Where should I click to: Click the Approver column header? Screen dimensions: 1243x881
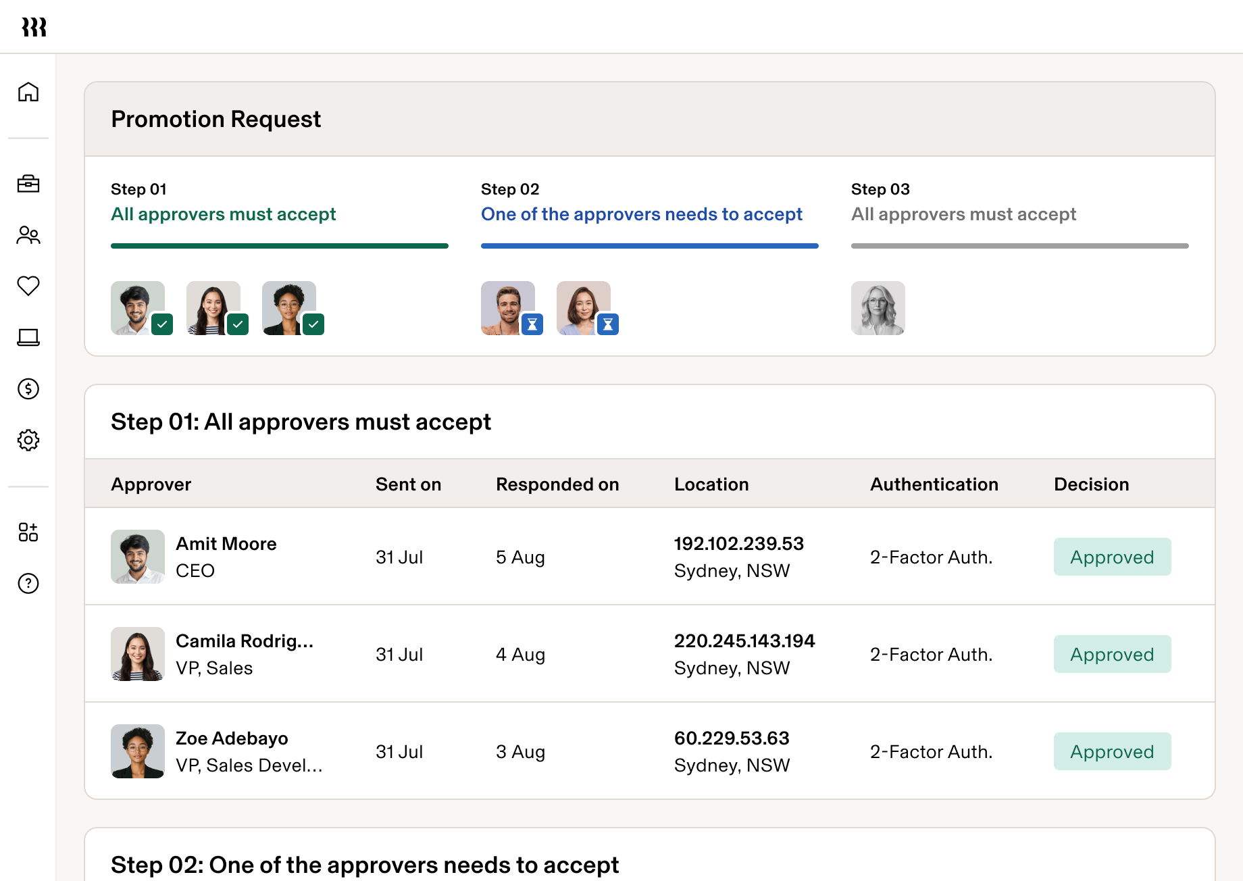(x=151, y=484)
